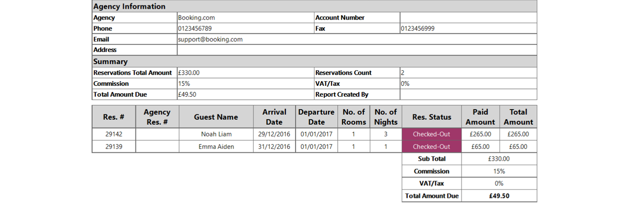The height and width of the screenshot is (205, 628).
Task: Click the Departure Date column header
Action: [317, 117]
